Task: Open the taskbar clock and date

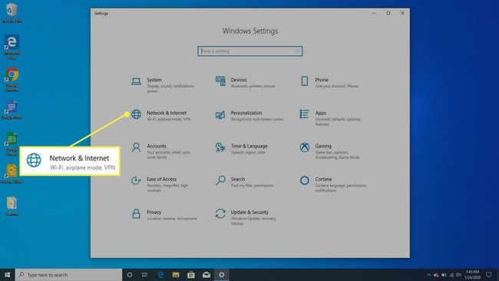Action: point(472,275)
